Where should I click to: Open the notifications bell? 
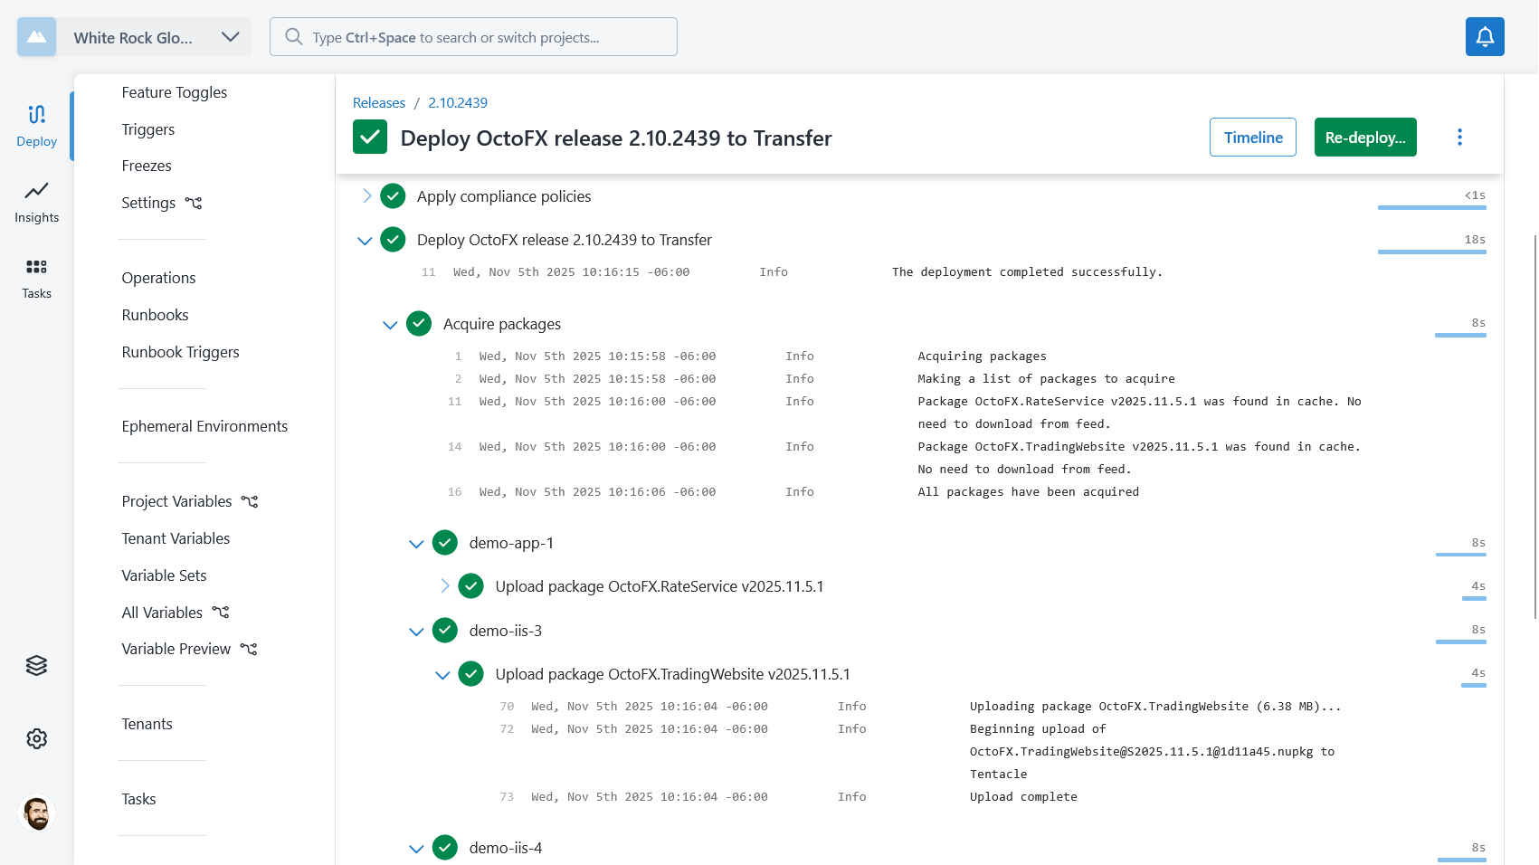[1485, 37]
